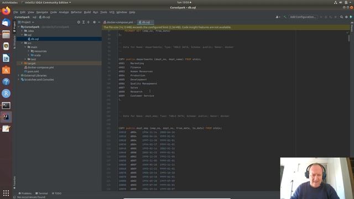
Task: Open LibreOffice Writer from the dock
Action: [x=6, y=58]
